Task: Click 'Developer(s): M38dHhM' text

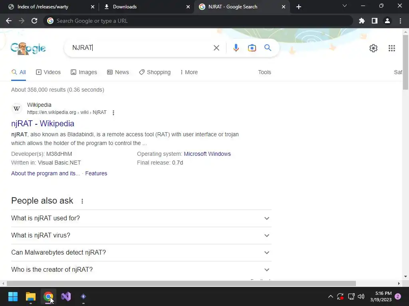Action: coord(42,154)
